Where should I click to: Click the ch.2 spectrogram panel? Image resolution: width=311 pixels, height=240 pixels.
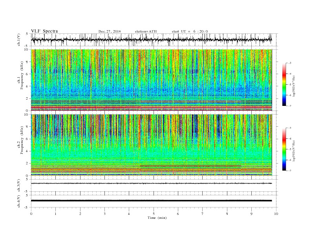tap(151, 145)
